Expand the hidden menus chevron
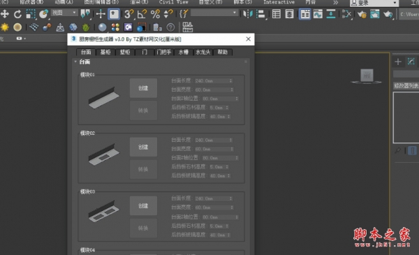This screenshot has height=255, width=419. pyautogui.click(x=336, y=2)
